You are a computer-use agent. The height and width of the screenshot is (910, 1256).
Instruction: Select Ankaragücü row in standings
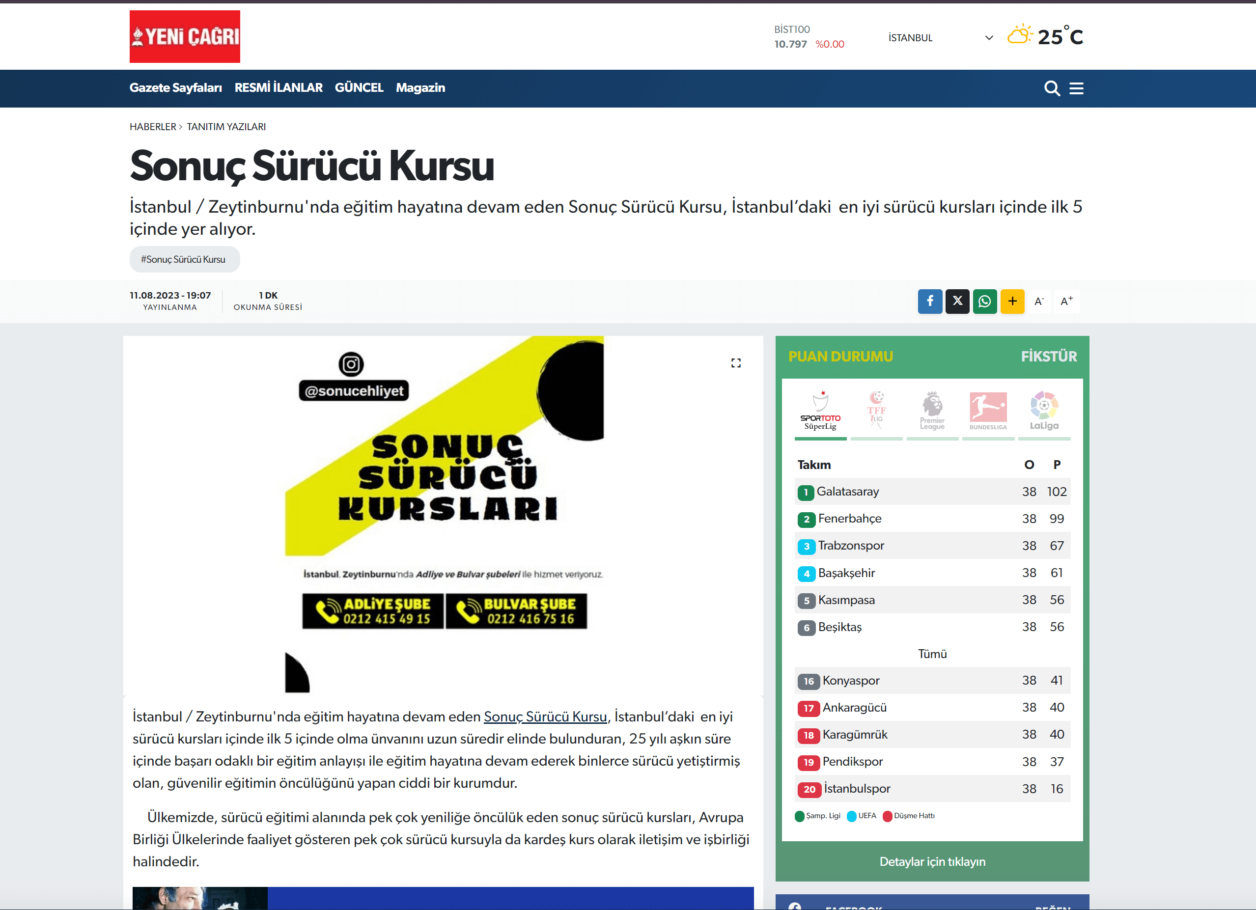tap(932, 708)
